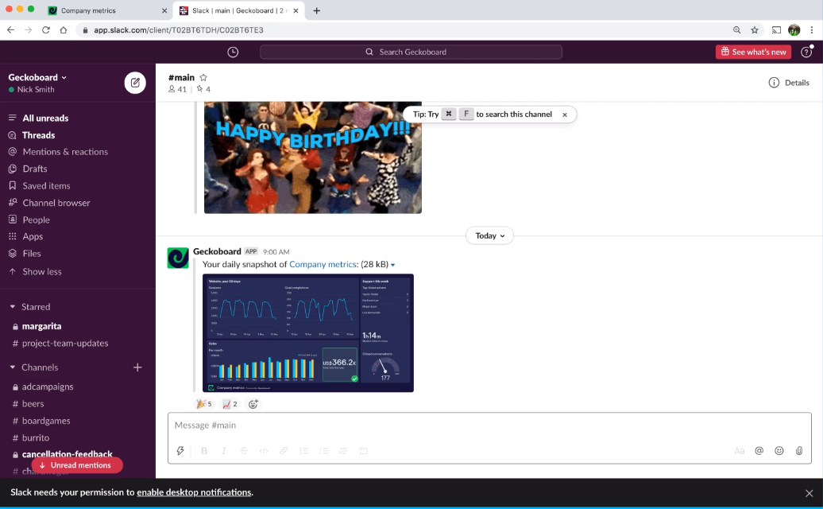This screenshot has height=509, width=823.
Task: Click the history clock icon in top bar
Action: (231, 51)
